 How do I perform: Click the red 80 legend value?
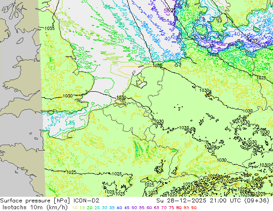(179, 208)
